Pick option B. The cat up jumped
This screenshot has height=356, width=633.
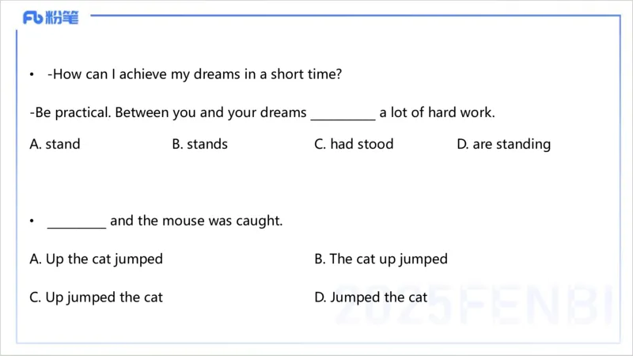pyautogui.click(x=381, y=259)
